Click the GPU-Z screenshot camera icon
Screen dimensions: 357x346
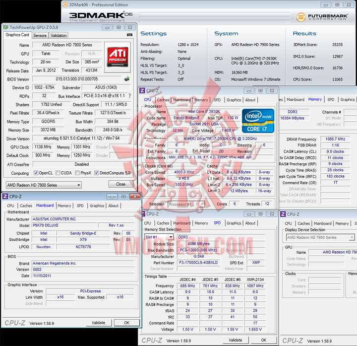[x=129, y=35]
